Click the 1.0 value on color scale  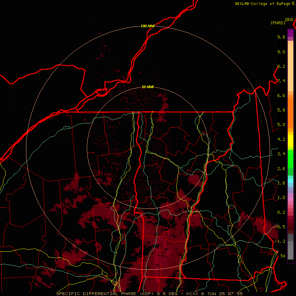pos(281,198)
